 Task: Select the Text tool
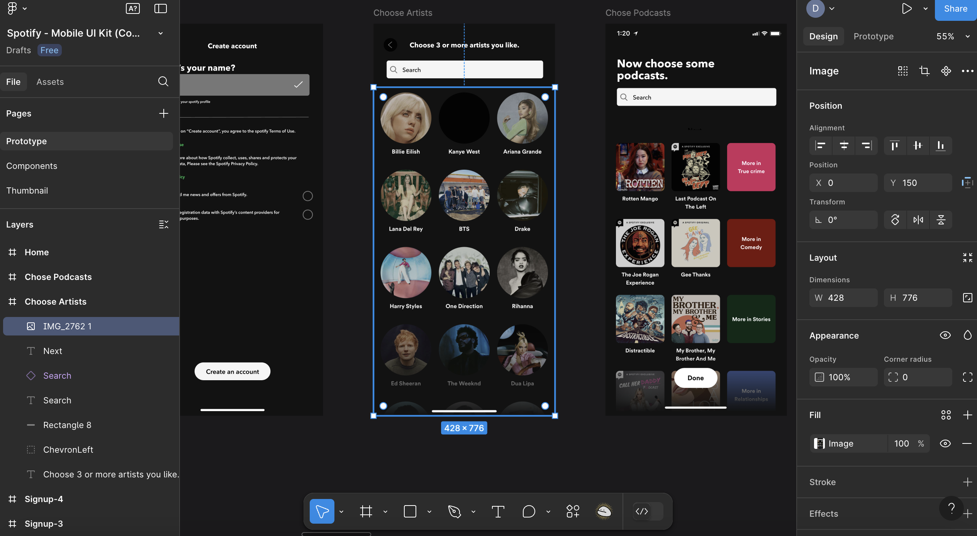(498, 511)
